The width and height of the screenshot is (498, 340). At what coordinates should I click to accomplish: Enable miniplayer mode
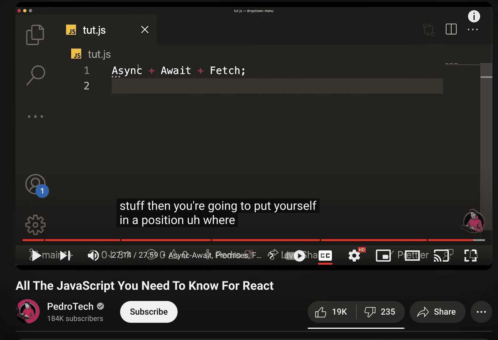pos(383,255)
